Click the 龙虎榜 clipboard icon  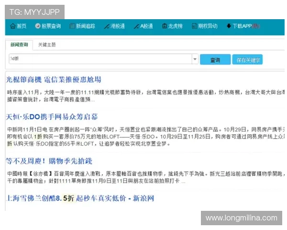(x=165, y=26)
